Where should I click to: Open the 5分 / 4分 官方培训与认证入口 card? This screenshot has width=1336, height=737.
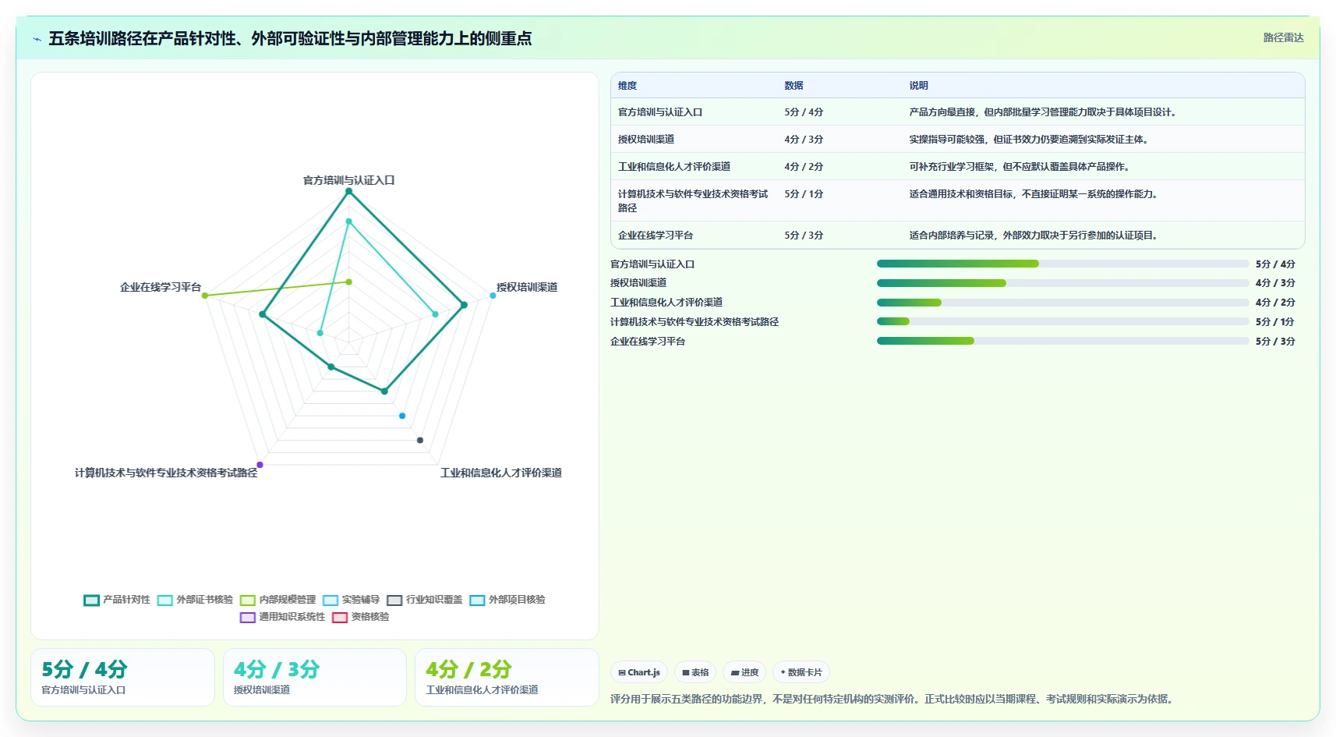(x=122, y=678)
